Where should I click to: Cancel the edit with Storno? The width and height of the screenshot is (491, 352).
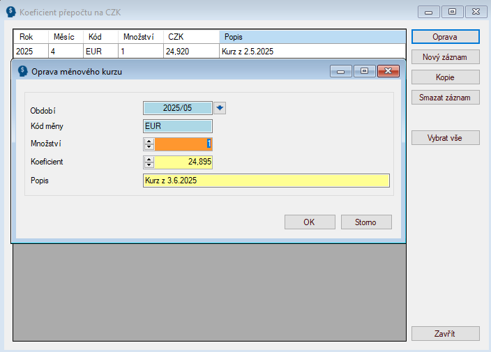coord(366,222)
